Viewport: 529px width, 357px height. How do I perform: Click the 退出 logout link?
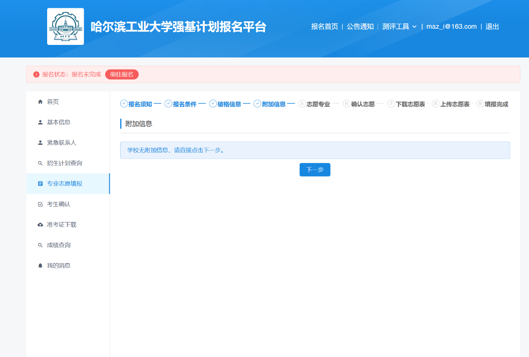(x=492, y=27)
